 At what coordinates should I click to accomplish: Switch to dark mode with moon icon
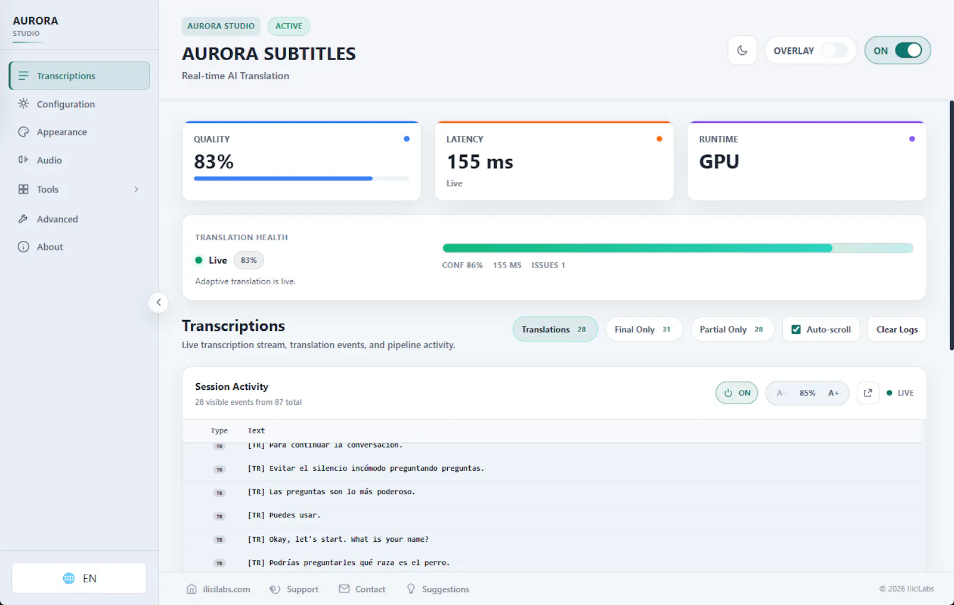(742, 51)
